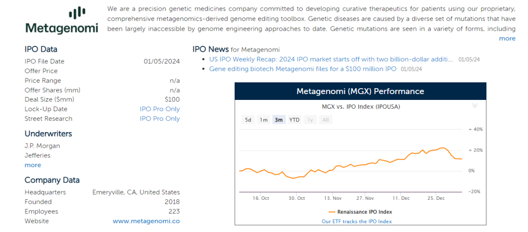Expand the Underwriters list with 'more'
The width and height of the screenshot is (528, 232).
(33, 165)
